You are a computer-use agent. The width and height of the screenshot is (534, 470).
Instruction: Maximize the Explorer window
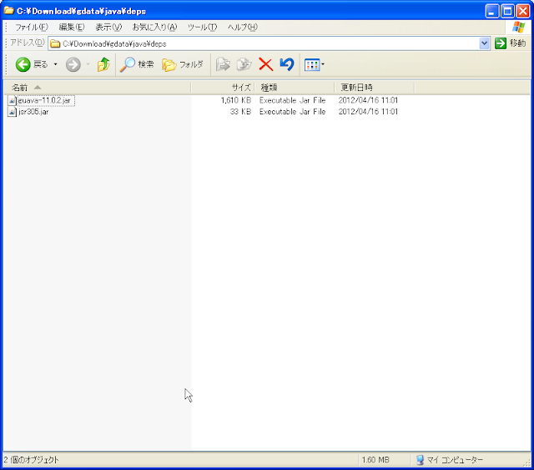coord(507,11)
